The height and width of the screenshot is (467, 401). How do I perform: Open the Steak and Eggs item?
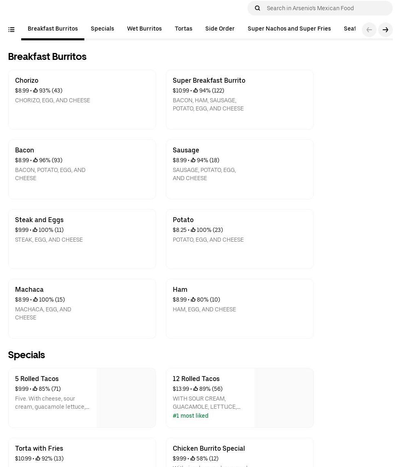[82, 239]
